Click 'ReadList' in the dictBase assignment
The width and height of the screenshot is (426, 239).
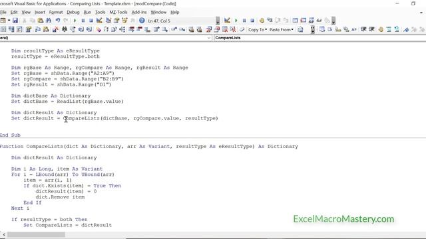point(69,102)
